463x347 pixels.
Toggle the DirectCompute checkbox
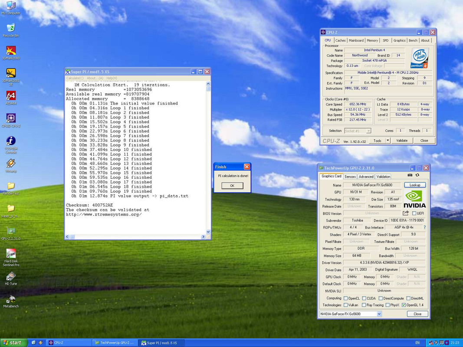(x=381, y=298)
